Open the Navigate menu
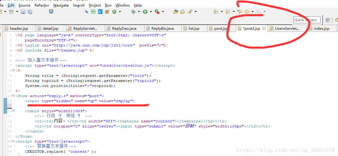 pos(61,5)
